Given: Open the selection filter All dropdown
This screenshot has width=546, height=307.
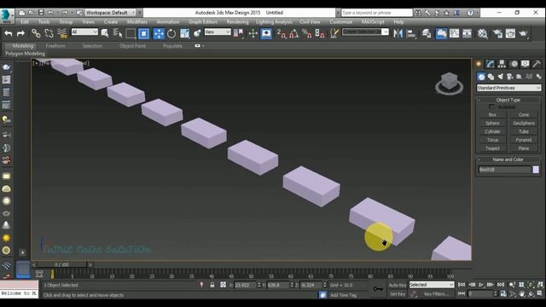Looking at the screenshot, I should [x=84, y=32].
